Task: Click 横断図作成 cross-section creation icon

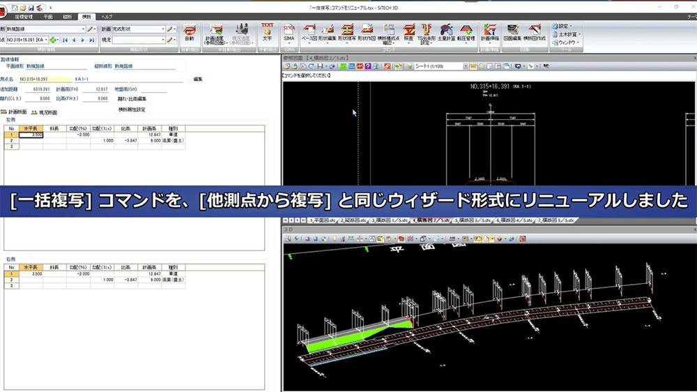Action: (x=535, y=33)
